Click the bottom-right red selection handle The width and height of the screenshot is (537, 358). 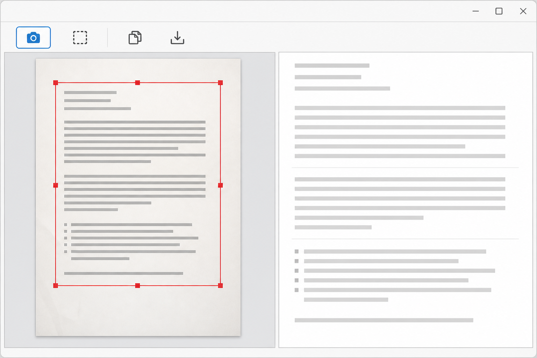coord(220,286)
